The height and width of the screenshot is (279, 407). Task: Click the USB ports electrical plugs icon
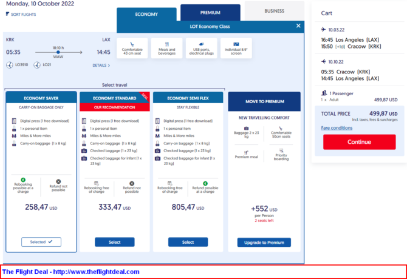(202, 44)
